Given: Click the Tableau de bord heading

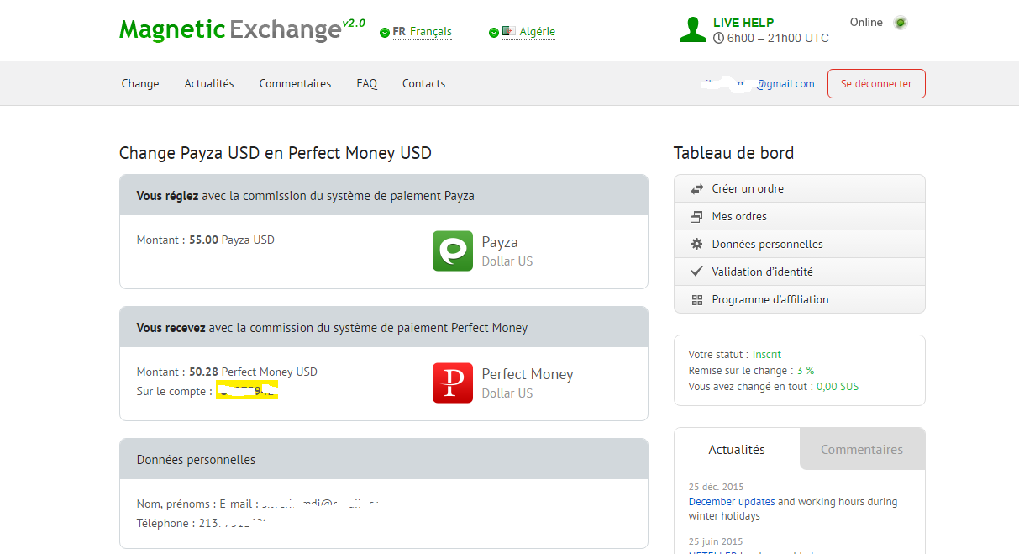Looking at the screenshot, I should pyautogui.click(x=733, y=153).
